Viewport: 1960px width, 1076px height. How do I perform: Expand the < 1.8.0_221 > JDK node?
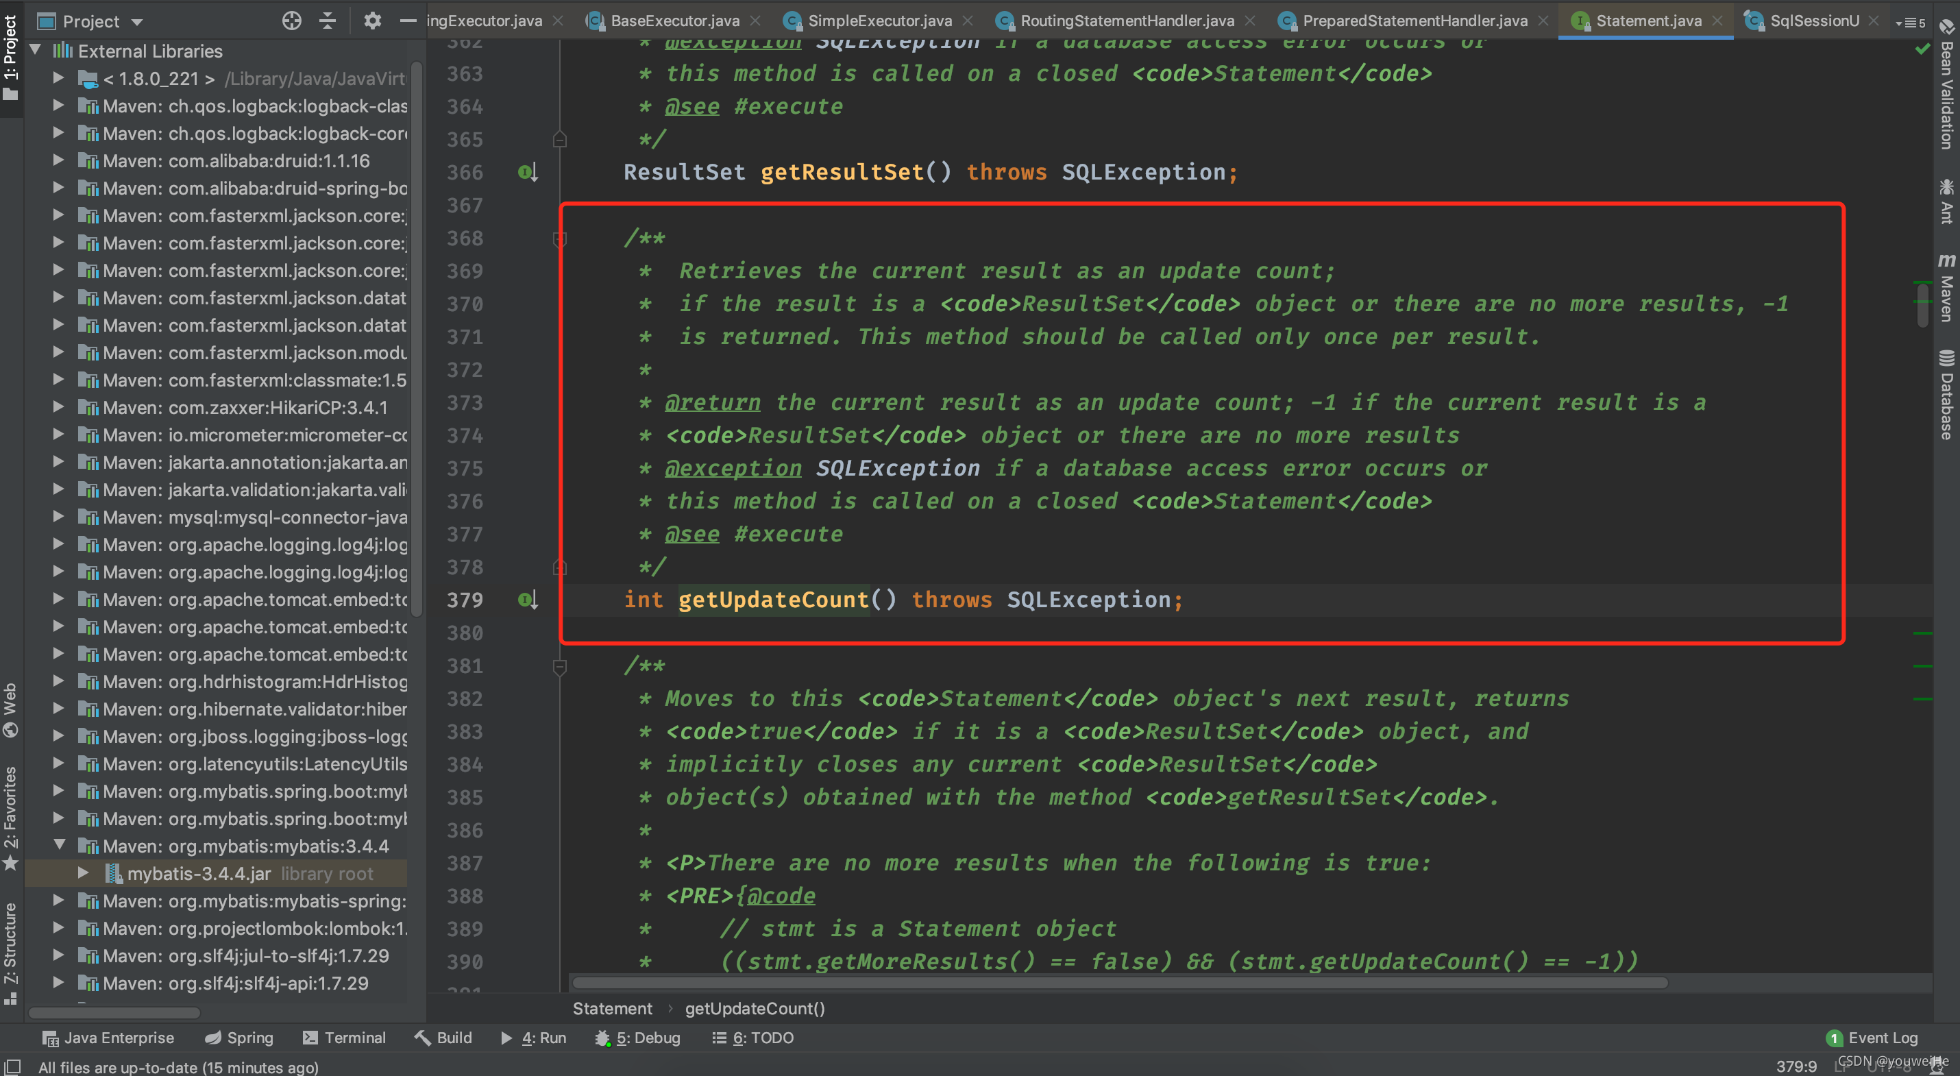click(x=58, y=77)
